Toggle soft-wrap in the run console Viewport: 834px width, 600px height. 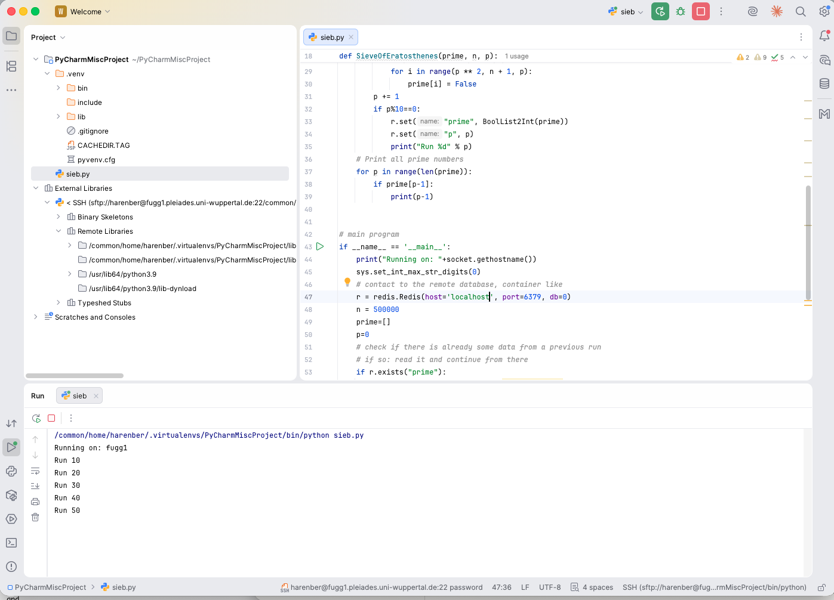tap(35, 471)
